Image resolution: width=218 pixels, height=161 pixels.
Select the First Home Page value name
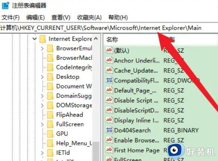(136, 150)
